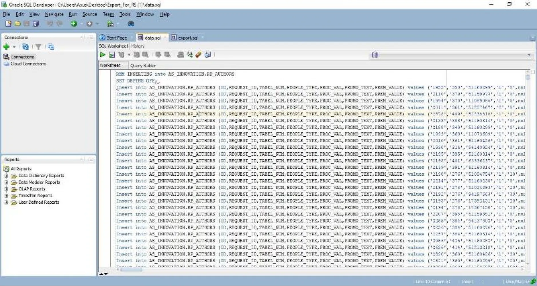Screen dimensions: 537x286
Task: Expand Data Modeler Reports node
Action: 6,182
